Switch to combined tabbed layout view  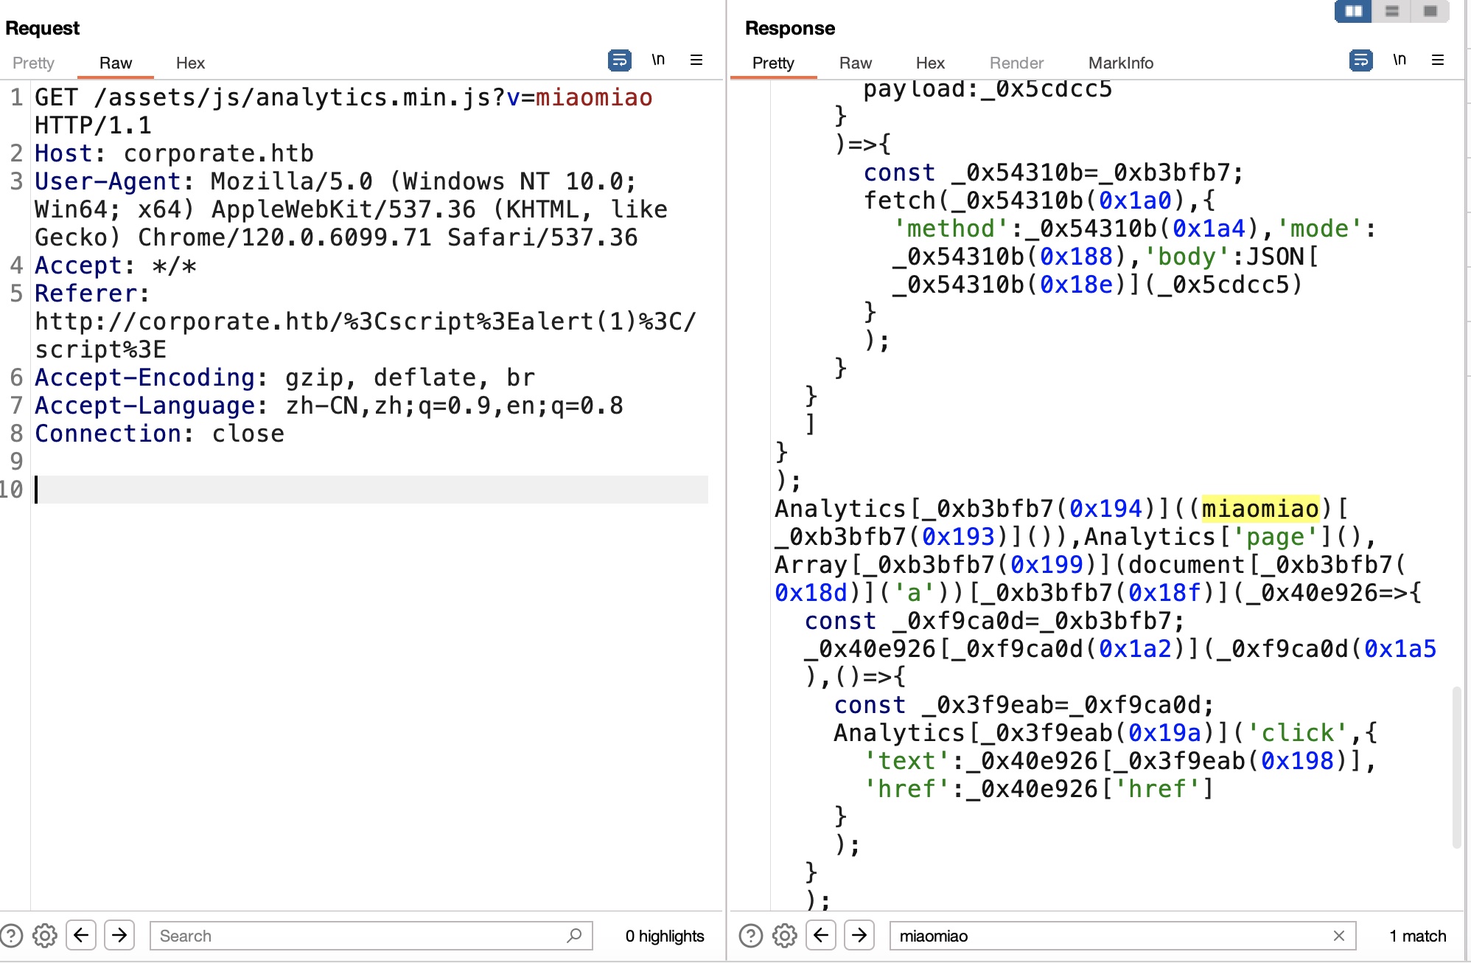[1430, 11]
